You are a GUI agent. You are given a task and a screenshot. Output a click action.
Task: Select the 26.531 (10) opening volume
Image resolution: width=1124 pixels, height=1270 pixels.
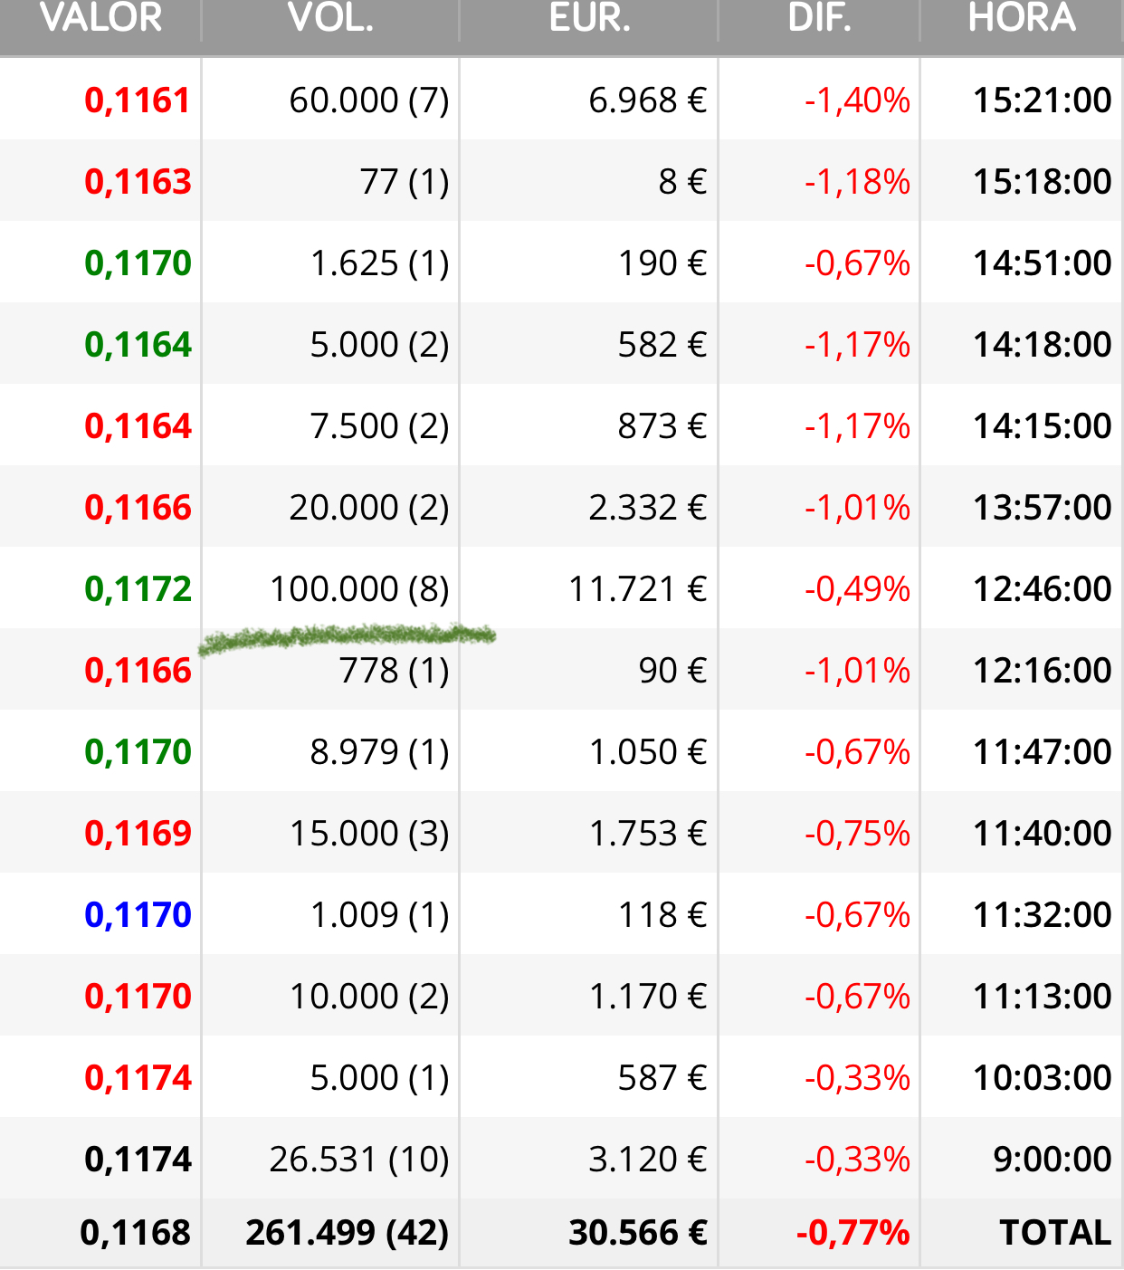pos(359,1160)
